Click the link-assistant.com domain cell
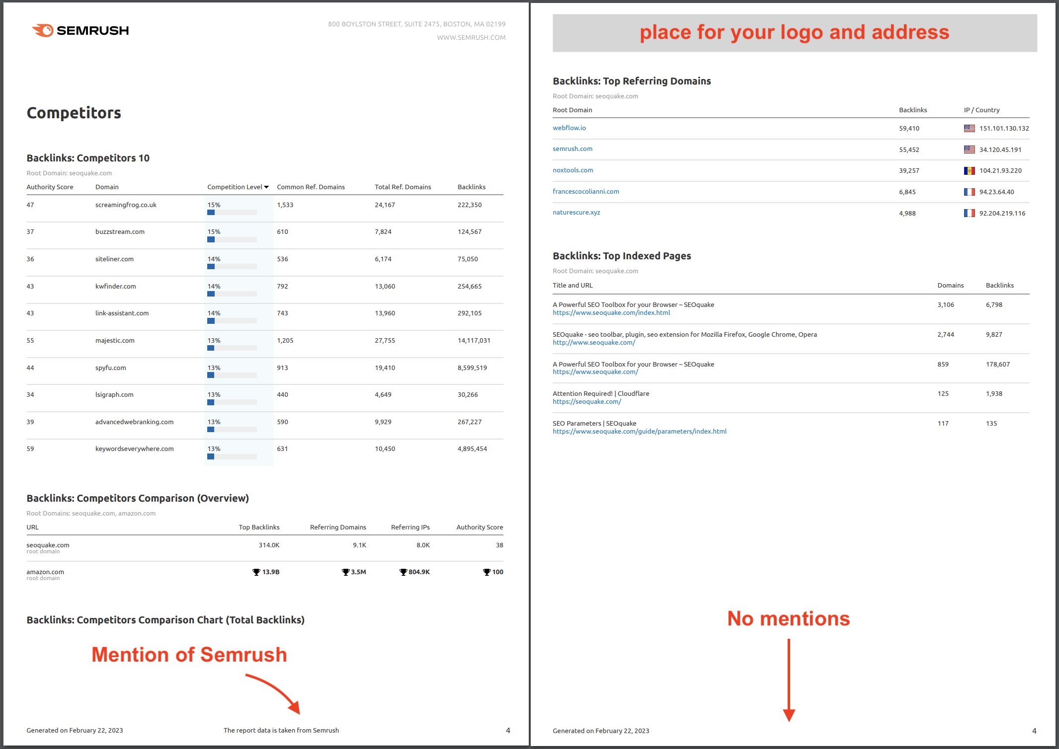Image resolution: width=1059 pixels, height=749 pixels. point(122,313)
